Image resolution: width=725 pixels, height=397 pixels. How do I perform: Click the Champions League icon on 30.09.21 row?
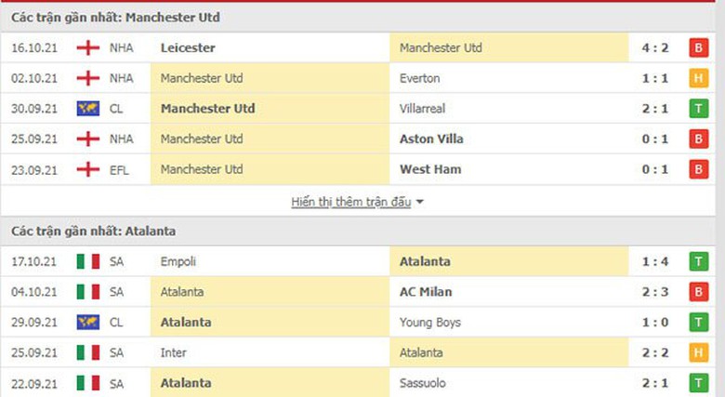click(88, 109)
